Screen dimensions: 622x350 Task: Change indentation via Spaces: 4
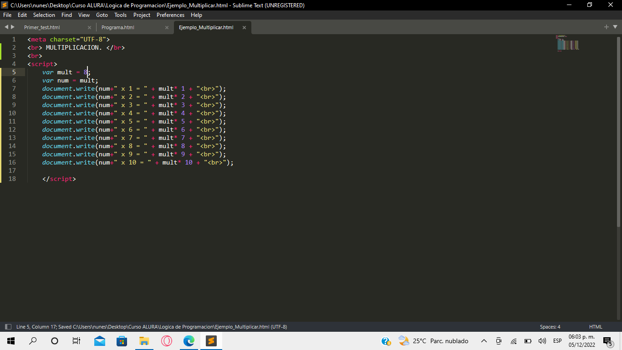coord(550,327)
